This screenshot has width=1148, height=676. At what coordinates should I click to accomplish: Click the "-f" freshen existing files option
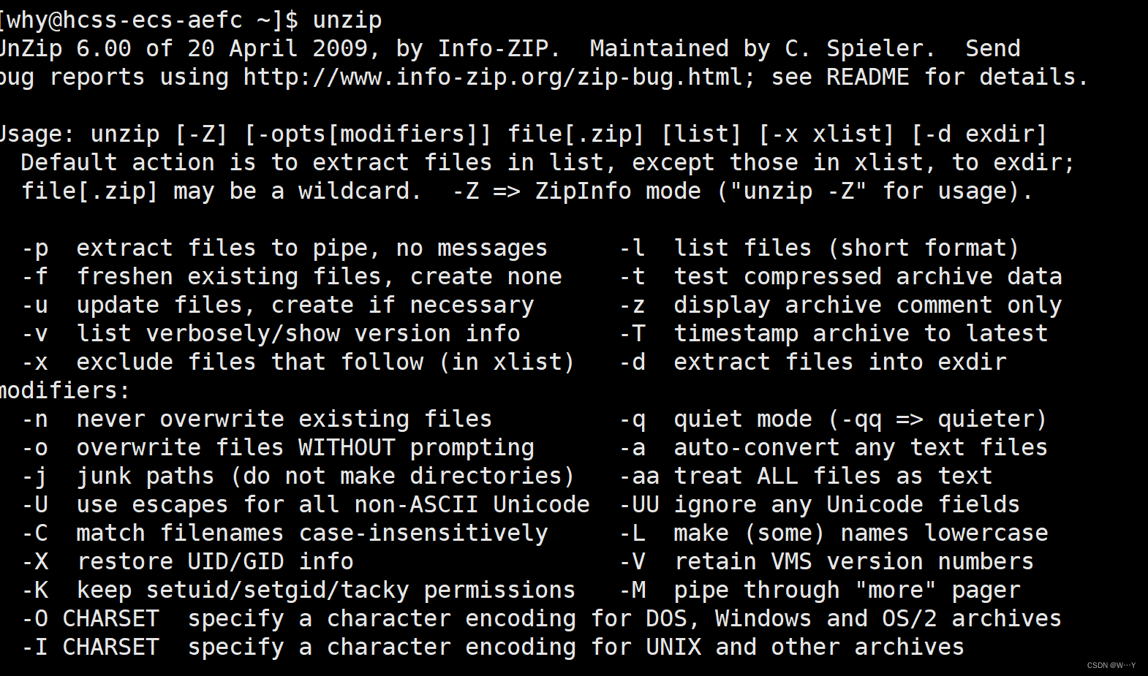(x=35, y=277)
